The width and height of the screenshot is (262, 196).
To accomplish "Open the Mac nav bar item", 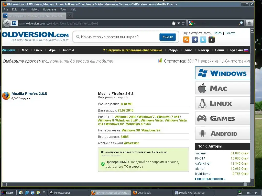I will (x=25, y=50).
